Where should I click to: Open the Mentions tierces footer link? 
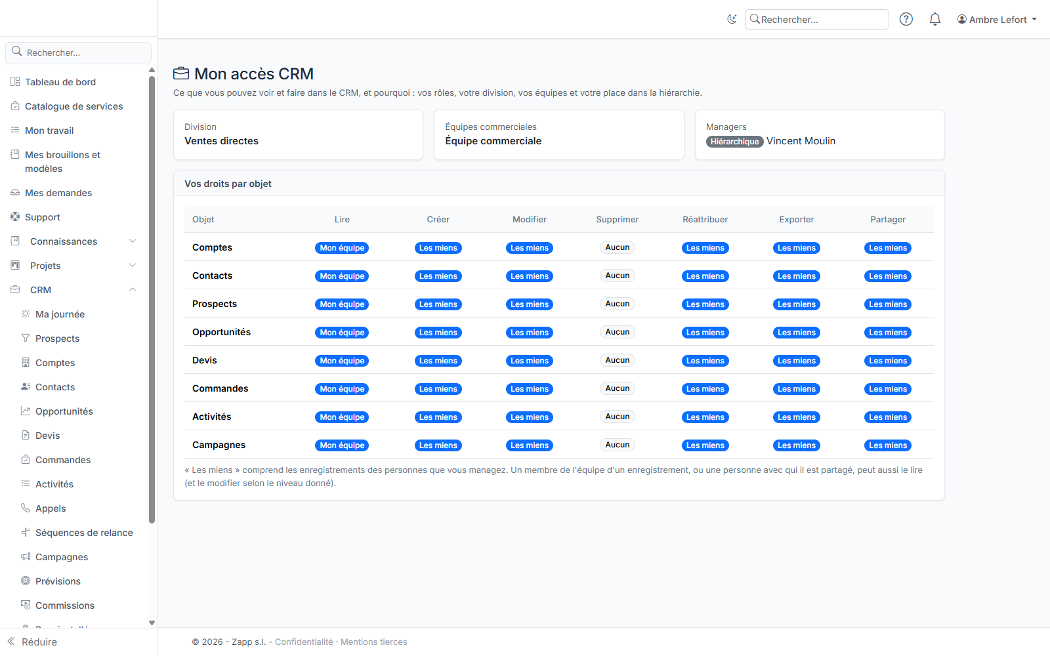(x=373, y=642)
